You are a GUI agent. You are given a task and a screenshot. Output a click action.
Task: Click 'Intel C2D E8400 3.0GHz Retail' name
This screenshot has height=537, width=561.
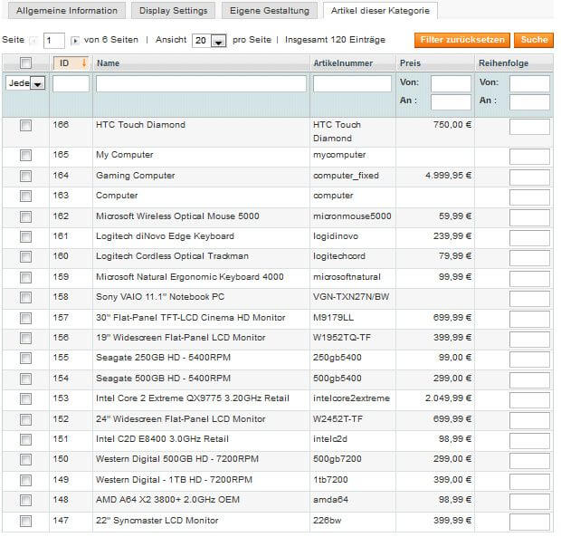click(162, 439)
